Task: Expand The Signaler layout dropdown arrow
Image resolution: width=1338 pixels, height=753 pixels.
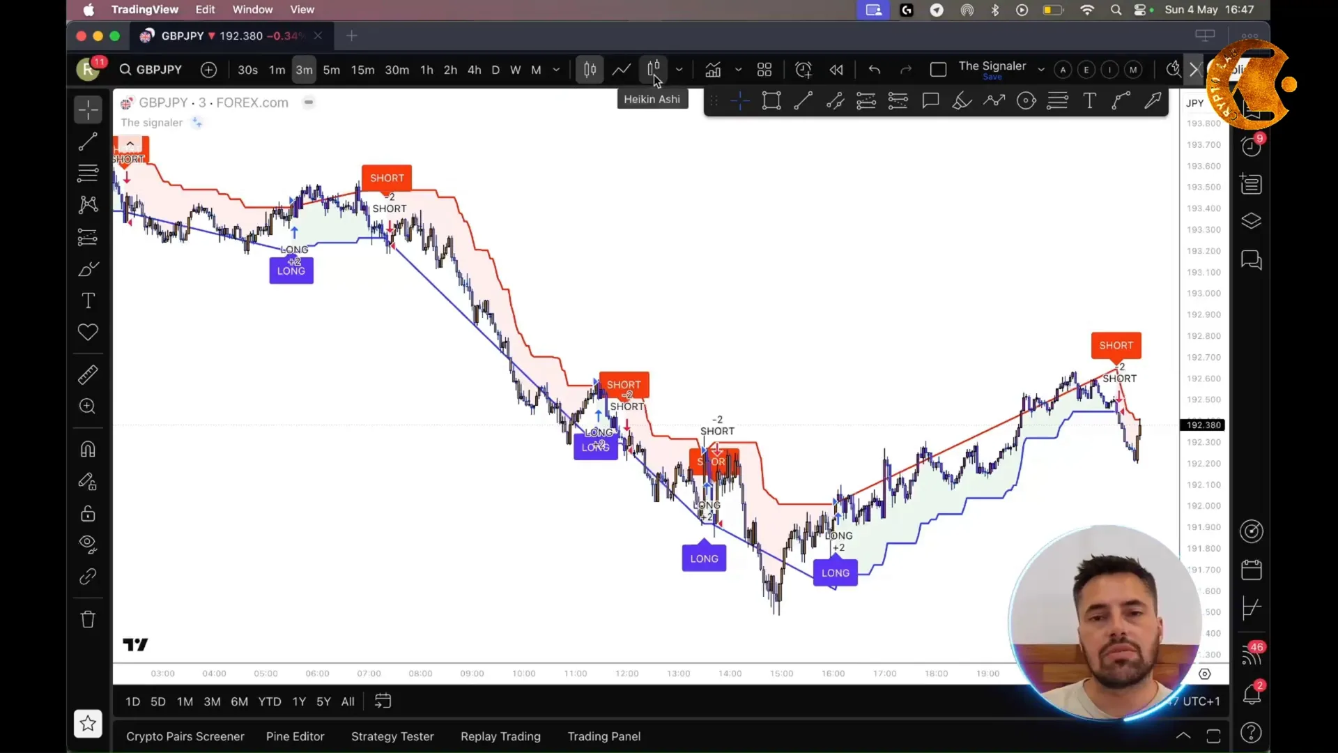Action: (1041, 70)
